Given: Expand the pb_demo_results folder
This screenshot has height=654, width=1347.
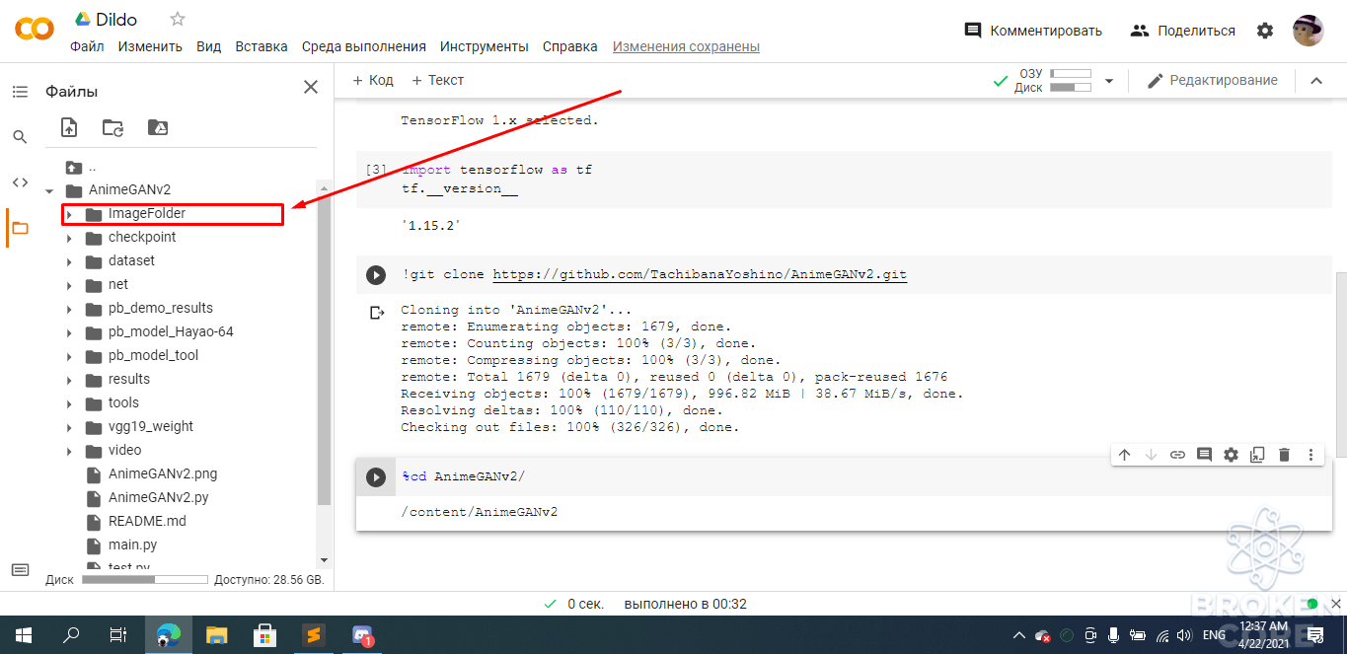Looking at the screenshot, I should (x=69, y=309).
